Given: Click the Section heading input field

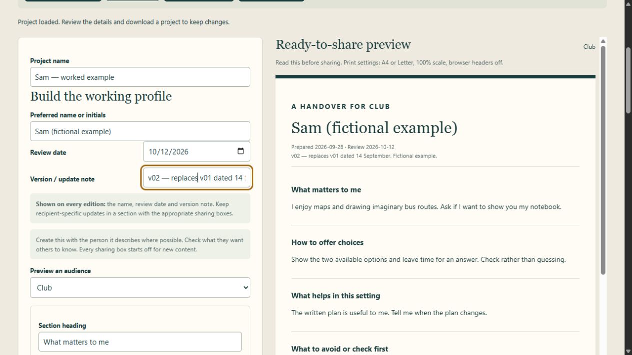Looking at the screenshot, I should click(140, 342).
